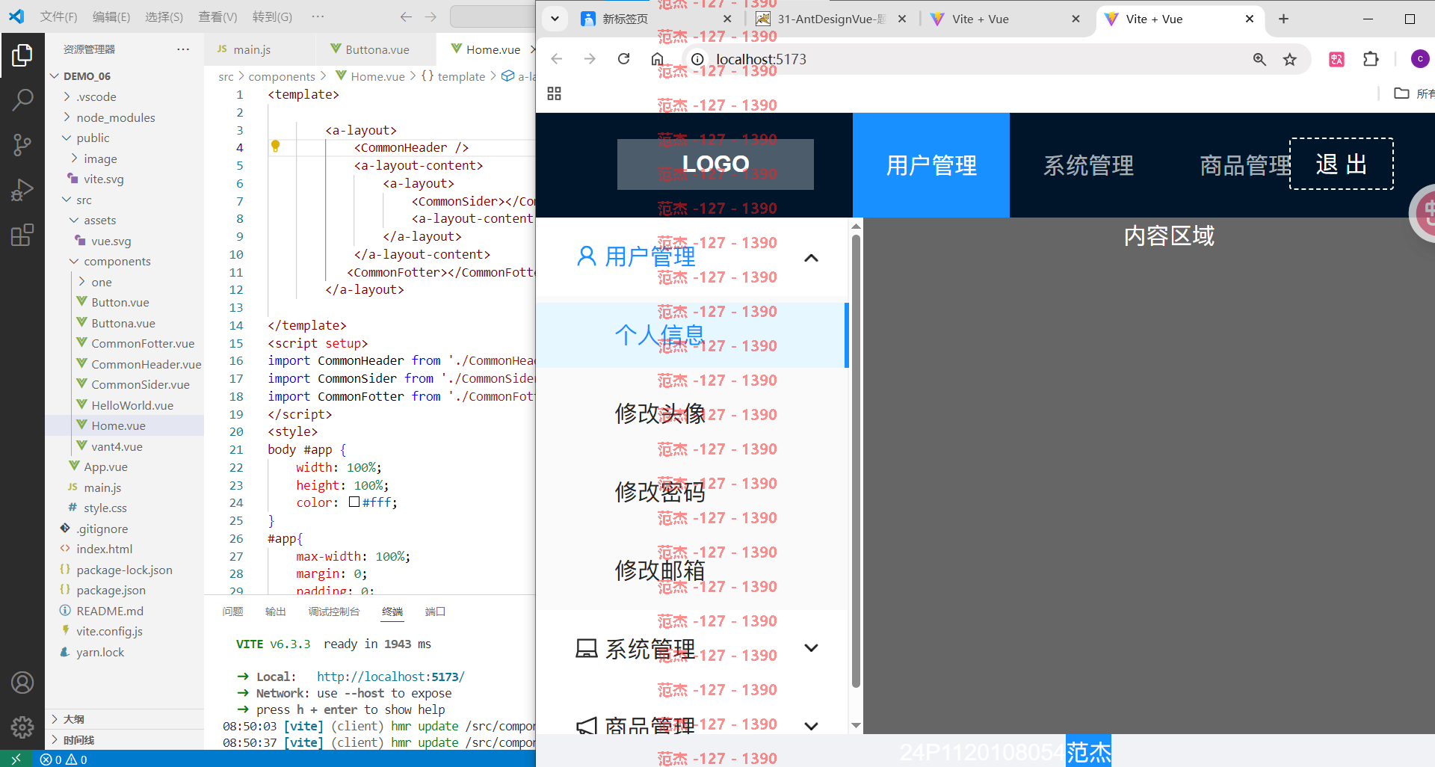Bookmark this page with star icon
Screen dimensions: 1435x767
pyautogui.click(x=1290, y=59)
